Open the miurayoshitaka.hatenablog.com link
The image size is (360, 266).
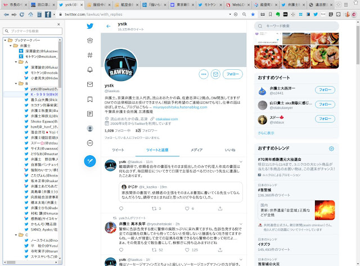click(x=180, y=107)
